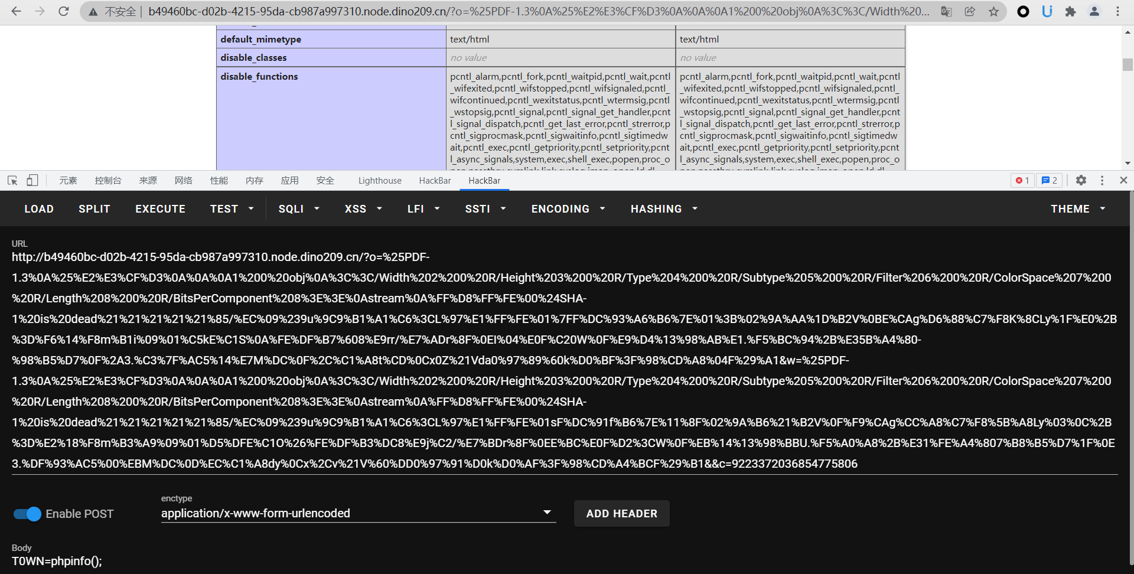Click the page scrollbar up arrow

click(1128, 32)
